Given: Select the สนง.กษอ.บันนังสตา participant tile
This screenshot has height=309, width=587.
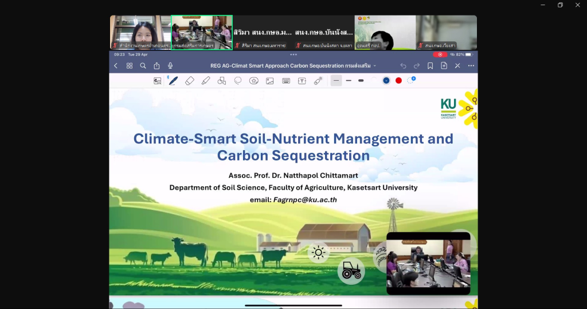Looking at the screenshot, I should [324, 33].
